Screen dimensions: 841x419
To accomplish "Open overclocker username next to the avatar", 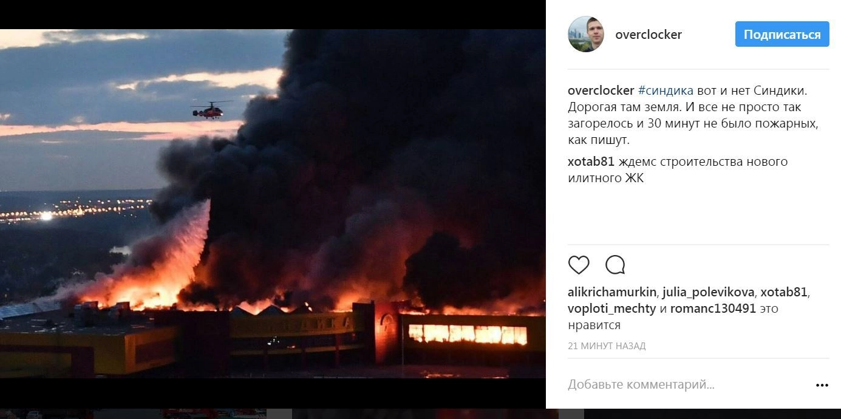I will (649, 35).
